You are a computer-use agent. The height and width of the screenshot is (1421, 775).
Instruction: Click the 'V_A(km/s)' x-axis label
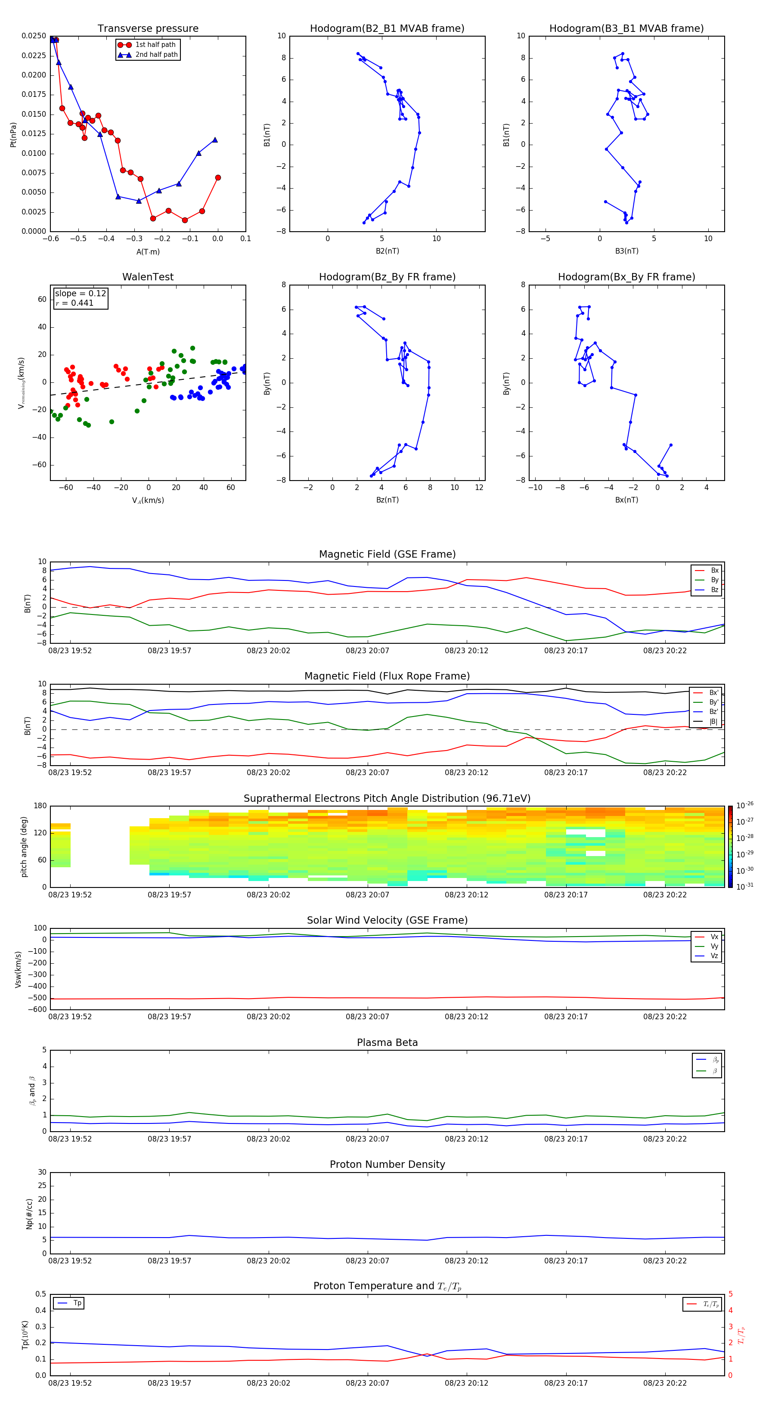click(x=148, y=500)
